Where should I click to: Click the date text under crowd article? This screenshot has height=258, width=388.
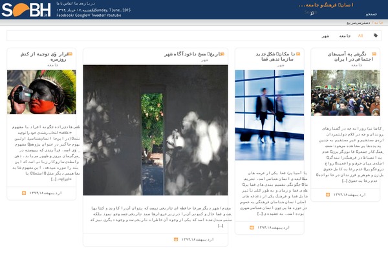349,195
